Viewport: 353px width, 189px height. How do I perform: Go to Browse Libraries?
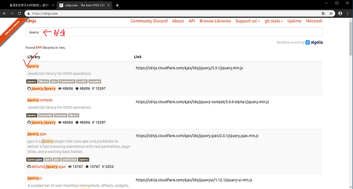click(x=215, y=21)
